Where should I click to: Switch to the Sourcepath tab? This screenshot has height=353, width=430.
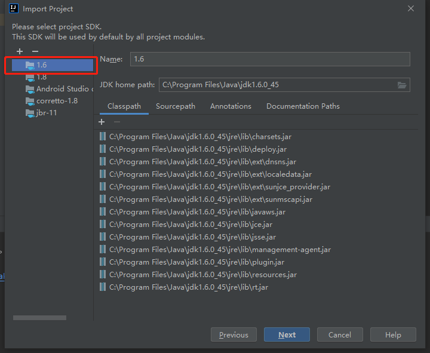(176, 106)
